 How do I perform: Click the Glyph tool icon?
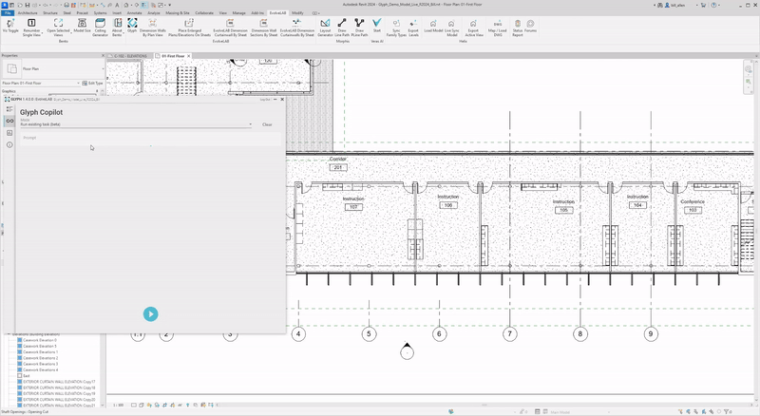click(132, 25)
